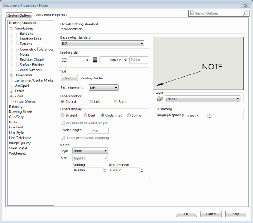Expand the Dimensions tree node
This screenshot has height=223, width=253.
tap(11, 76)
